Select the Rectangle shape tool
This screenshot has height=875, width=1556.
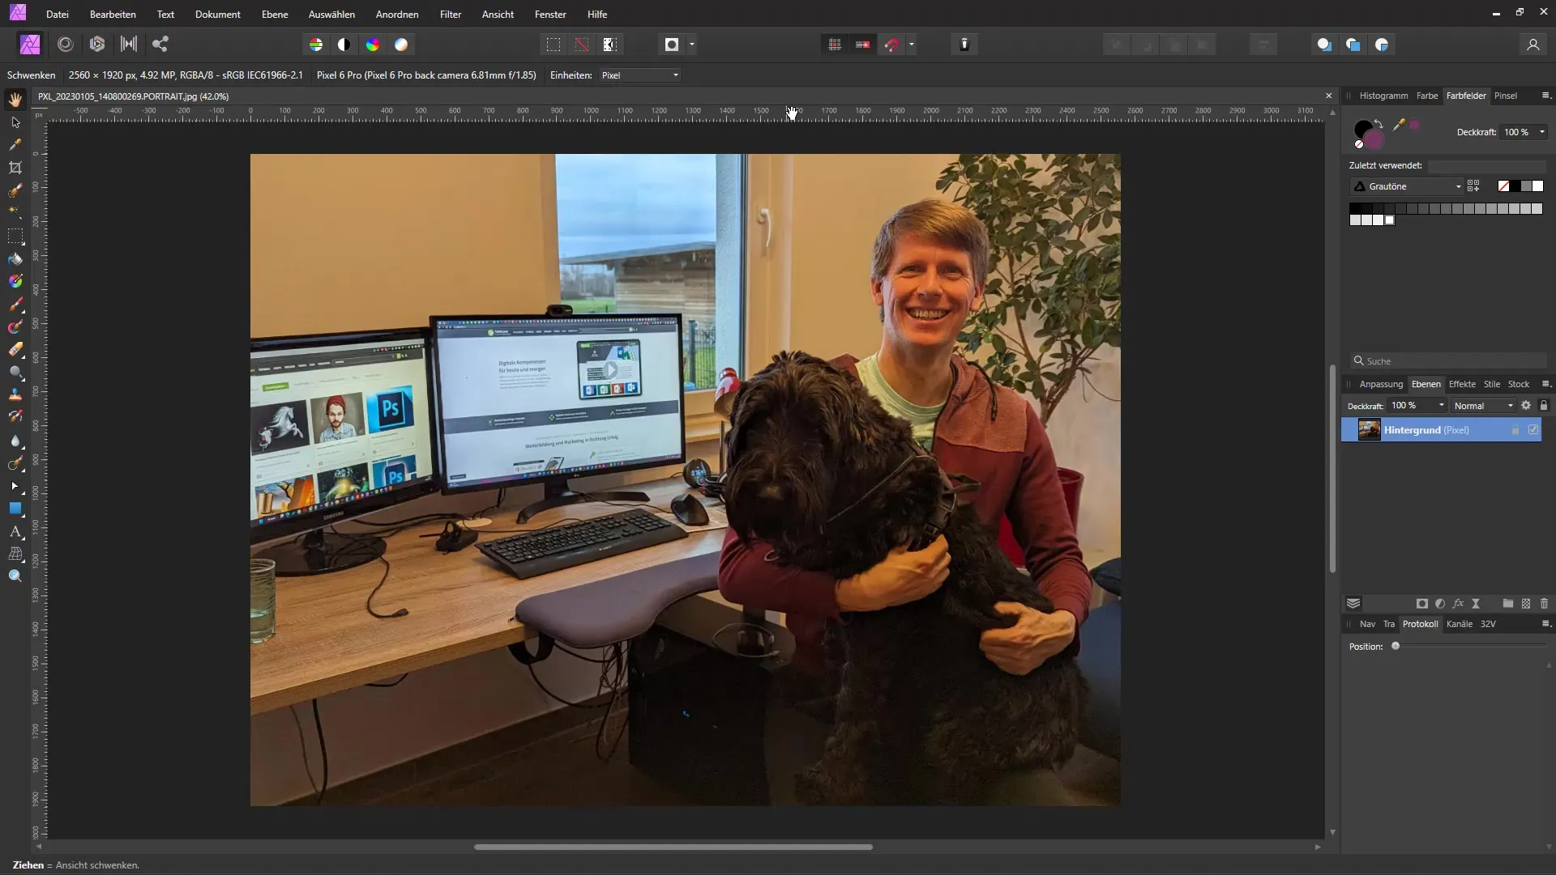point(15,509)
